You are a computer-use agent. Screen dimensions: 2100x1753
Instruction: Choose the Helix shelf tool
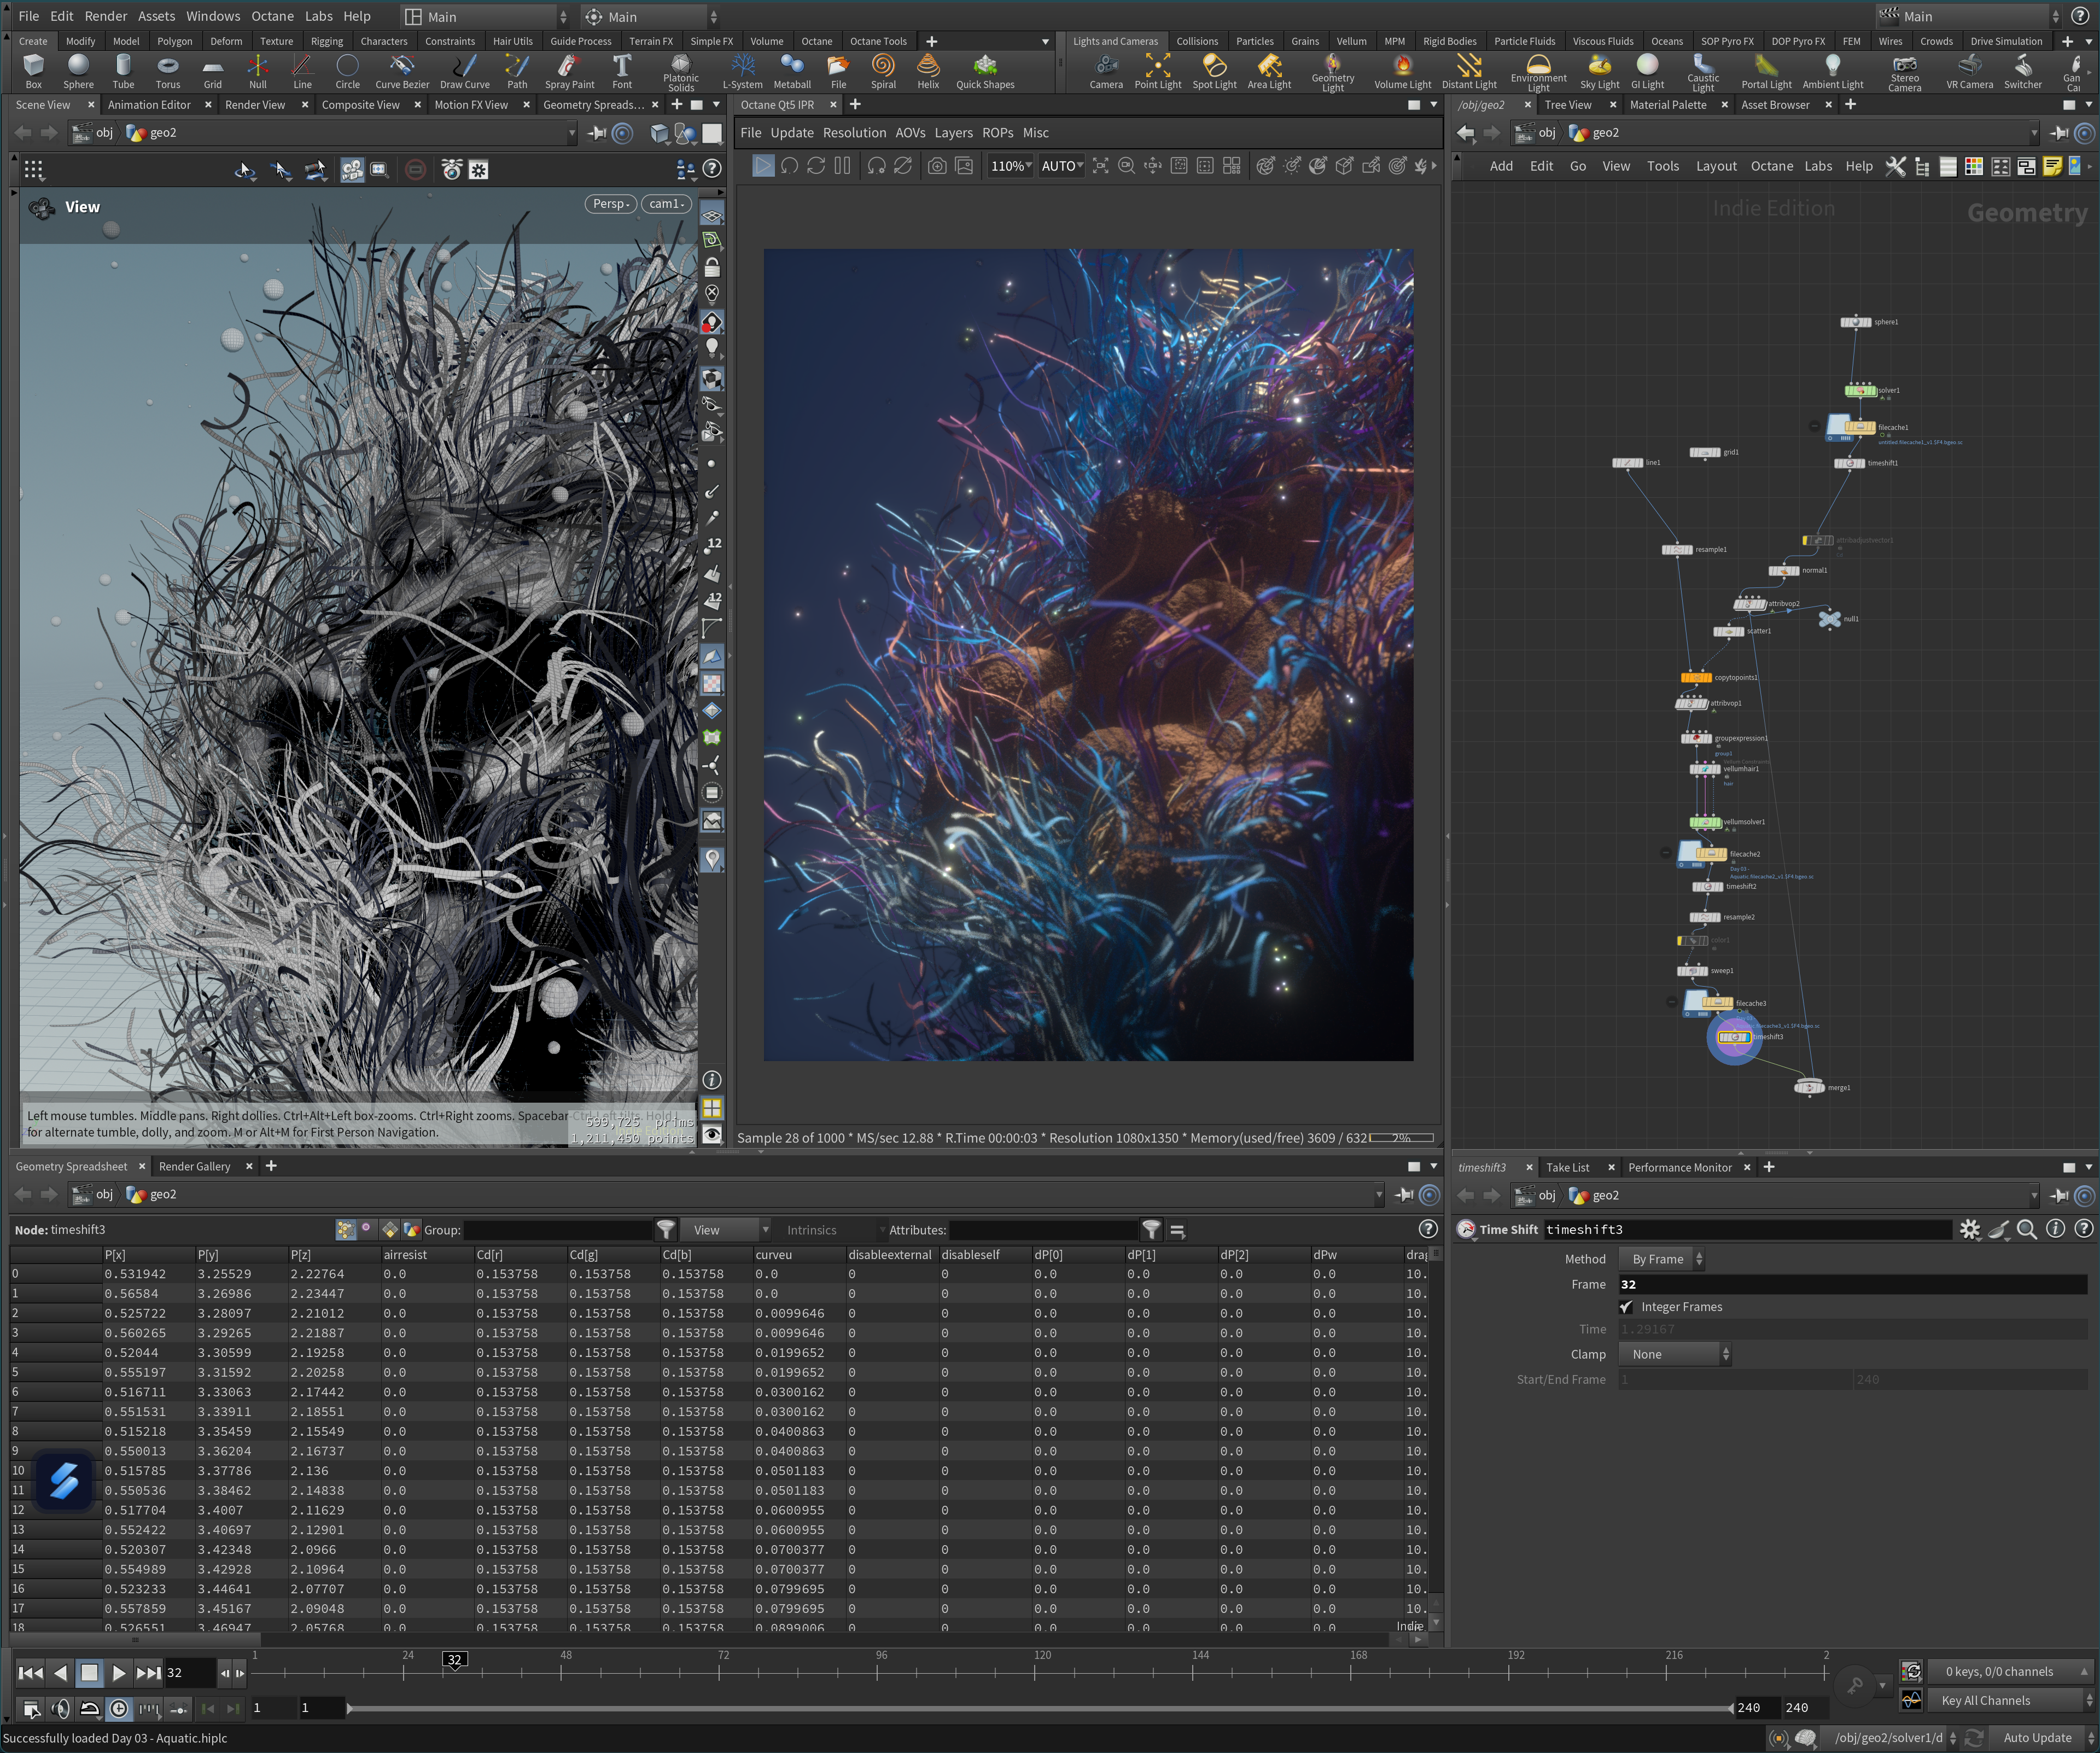point(928,71)
